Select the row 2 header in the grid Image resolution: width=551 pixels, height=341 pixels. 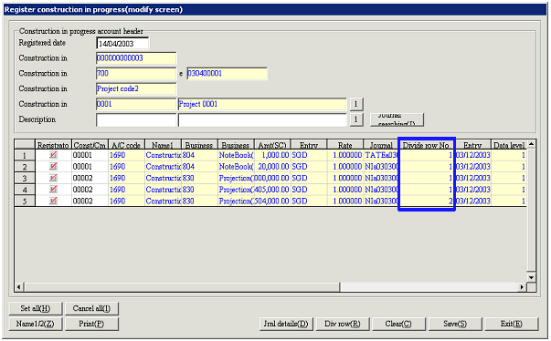pyautogui.click(x=25, y=167)
